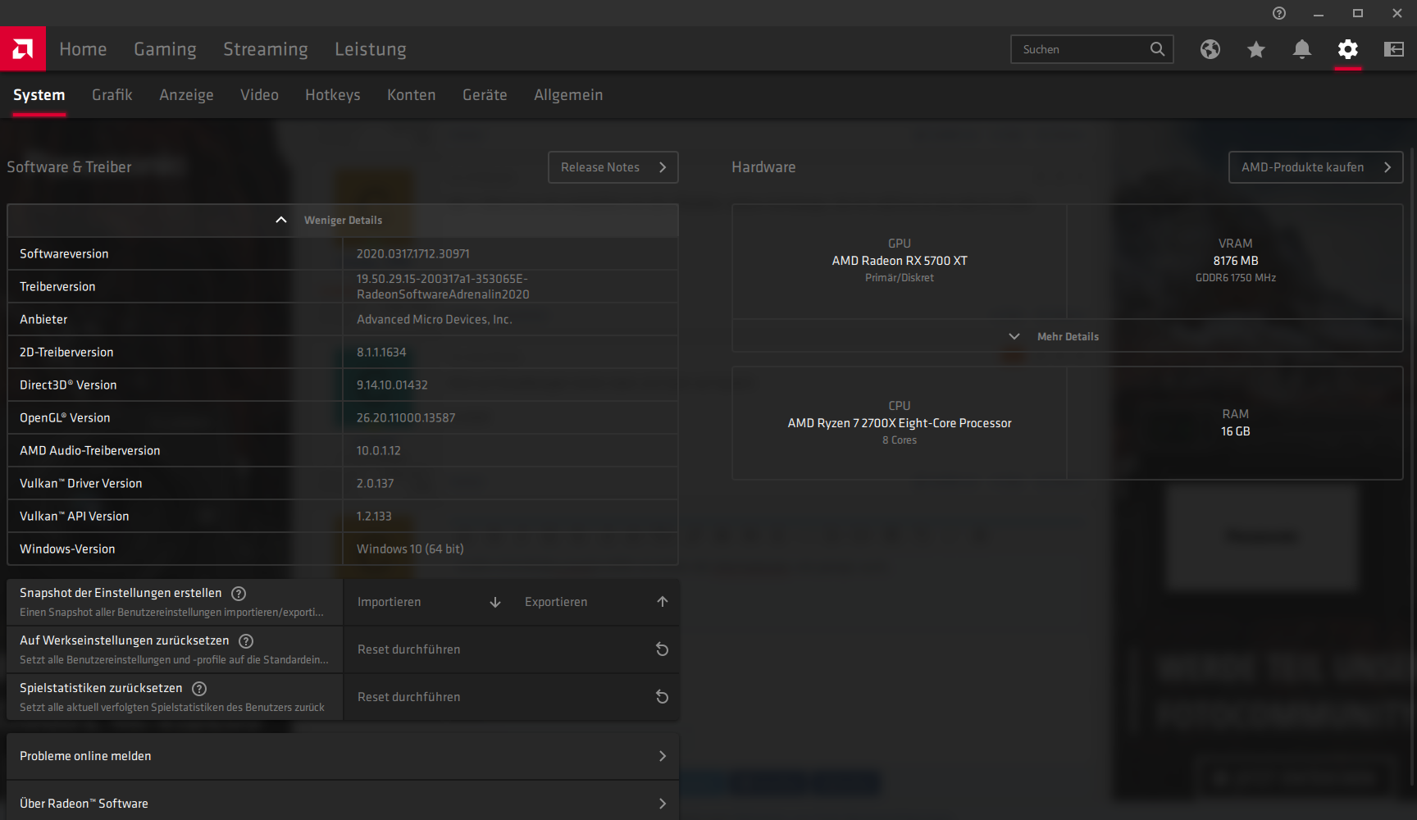Viewport: 1417px width, 820px height.
Task: Switch to the Video tab
Action: (259, 95)
